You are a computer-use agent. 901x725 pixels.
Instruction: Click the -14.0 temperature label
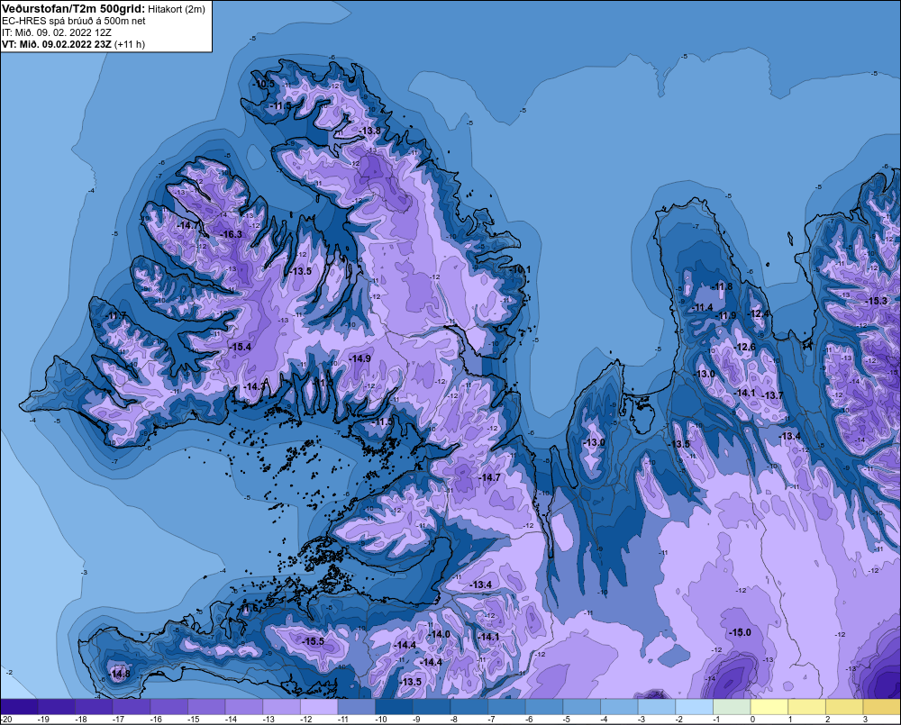[440, 634]
